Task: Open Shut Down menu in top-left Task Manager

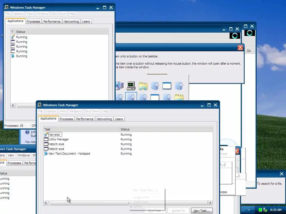Action: (59, 14)
